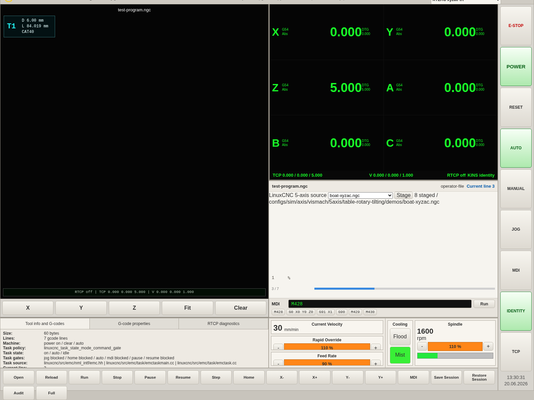This screenshot has height=400, width=534.
Task: Decrease Rapid Override with minus button
Action: click(x=278, y=347)
